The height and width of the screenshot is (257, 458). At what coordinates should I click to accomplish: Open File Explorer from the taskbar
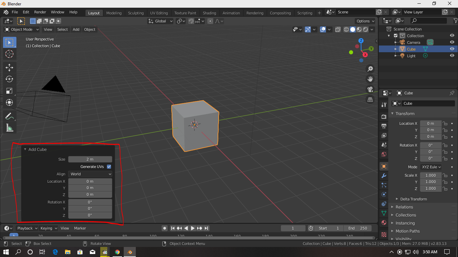pyautogui.click(x=68, y=252)
